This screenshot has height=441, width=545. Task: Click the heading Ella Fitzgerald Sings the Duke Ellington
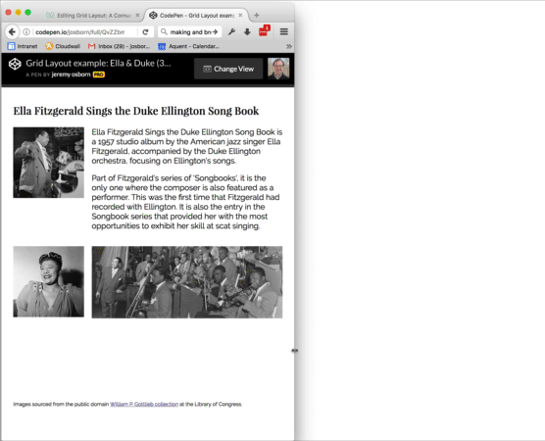click(x=136, y=111)
